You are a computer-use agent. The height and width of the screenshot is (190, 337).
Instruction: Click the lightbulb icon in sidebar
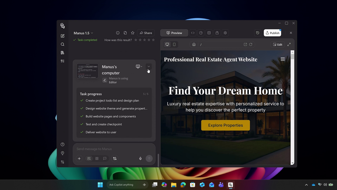click(62, 153)
